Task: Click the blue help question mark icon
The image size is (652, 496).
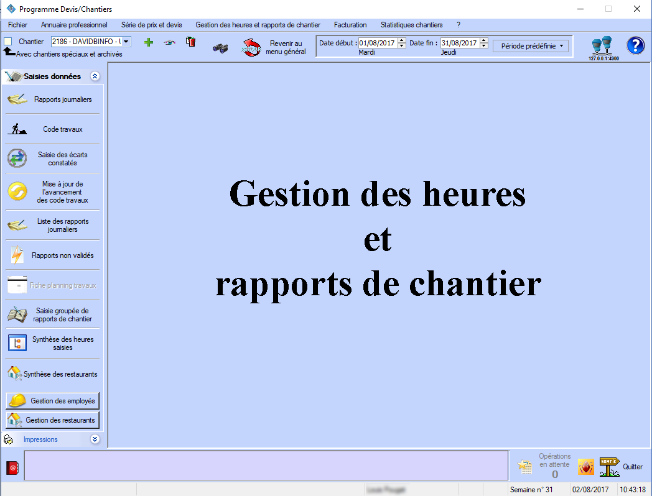Action: point(635,45)
